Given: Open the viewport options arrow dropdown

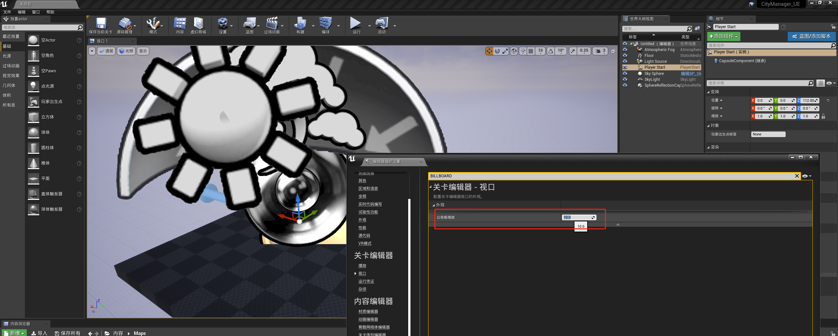Looking at the screenshot, I should point(92,51).
